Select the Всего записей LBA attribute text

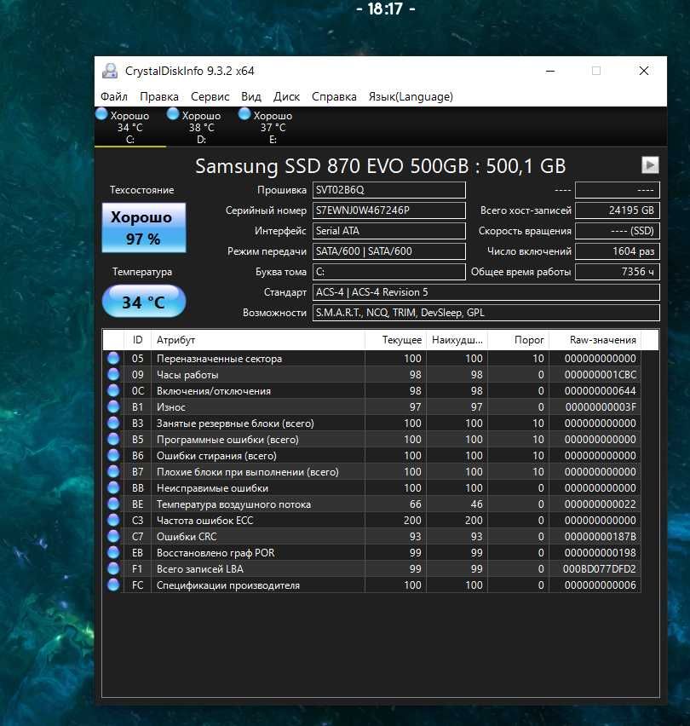point(200,569)
